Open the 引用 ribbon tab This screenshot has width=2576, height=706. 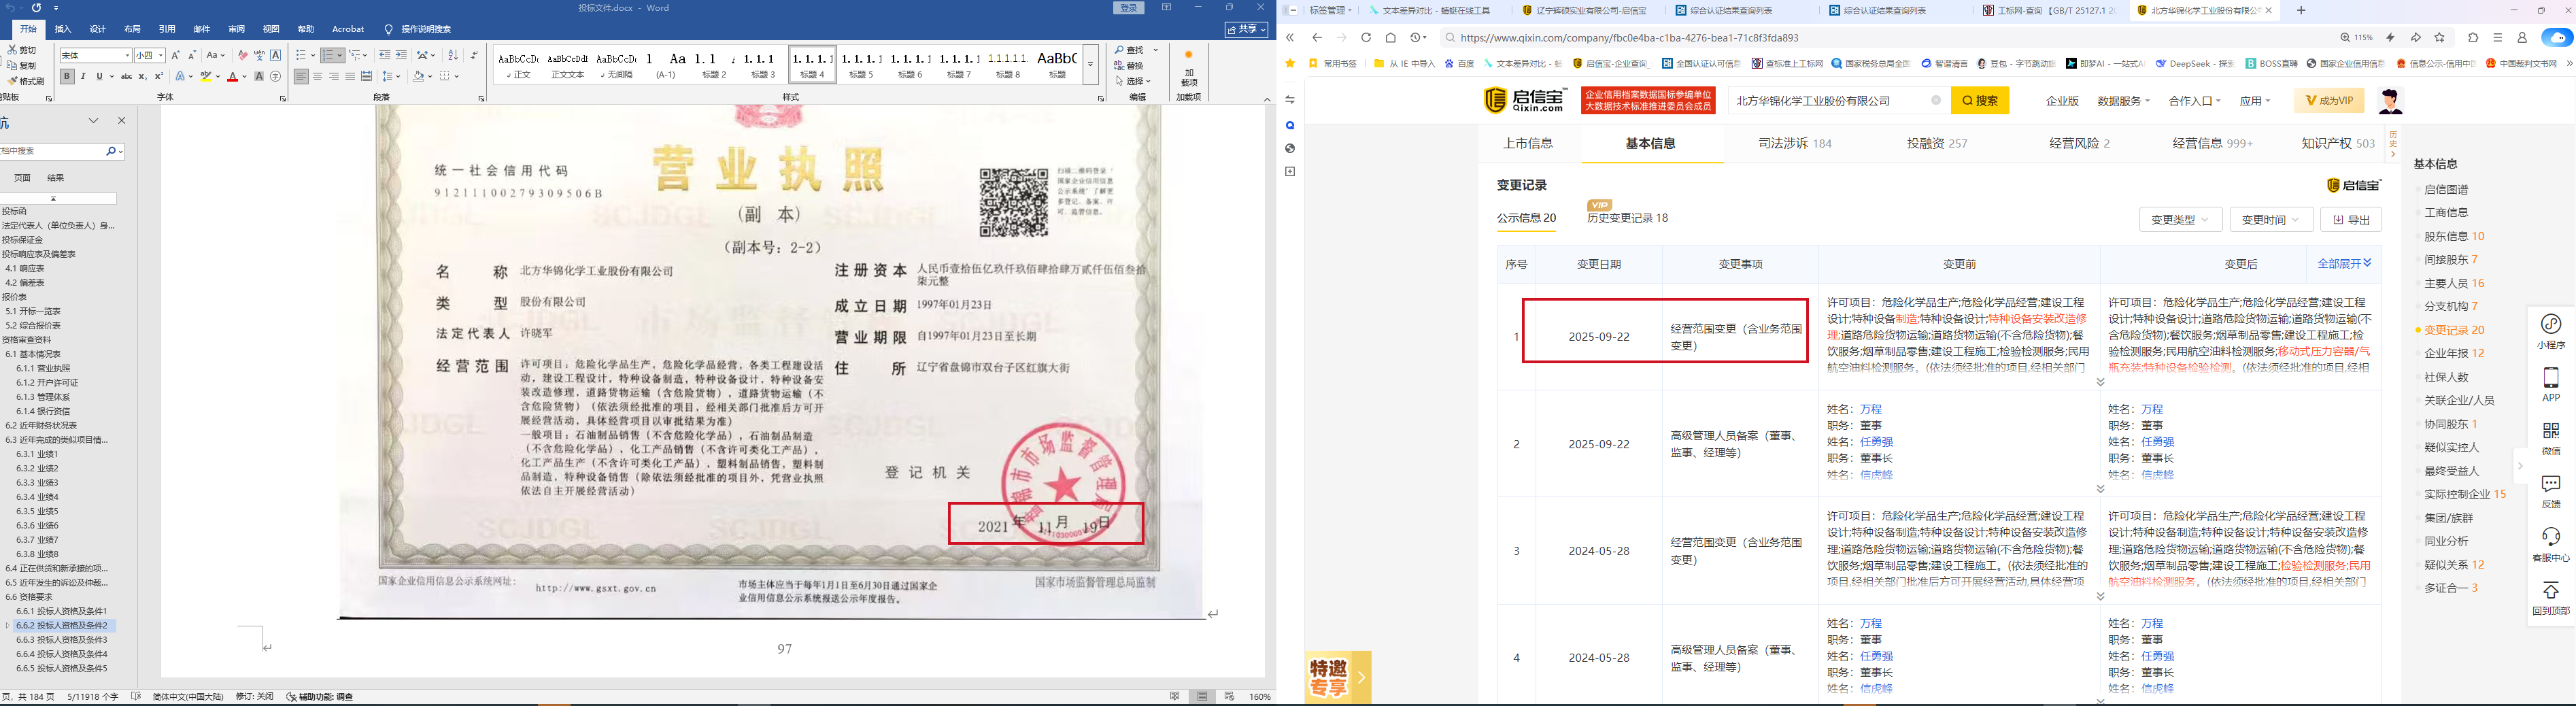(x=167, y=29)
